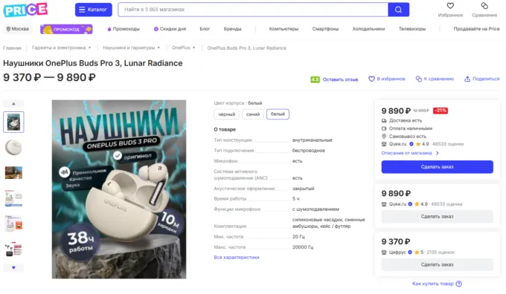Open Скидки дня section
Viewport: 506px width, 294px height.
[170, 29]
